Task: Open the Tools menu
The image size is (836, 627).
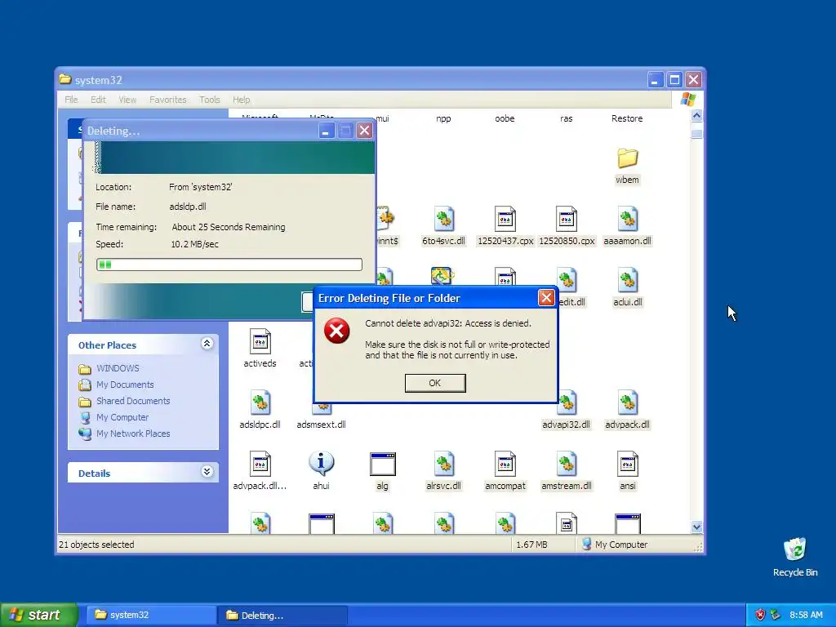Action: (x=210, y=100)
